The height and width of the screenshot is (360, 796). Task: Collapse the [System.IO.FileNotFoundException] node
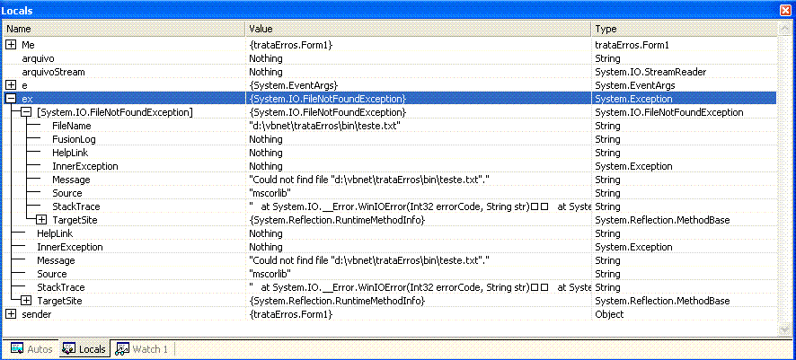[26, 112]
